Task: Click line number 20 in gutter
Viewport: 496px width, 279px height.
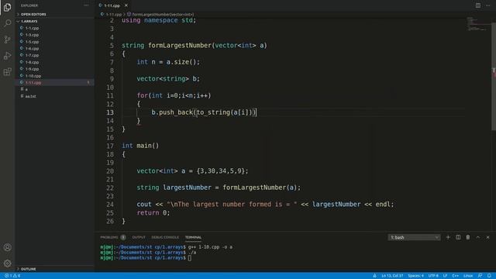Action: [110, 171]
